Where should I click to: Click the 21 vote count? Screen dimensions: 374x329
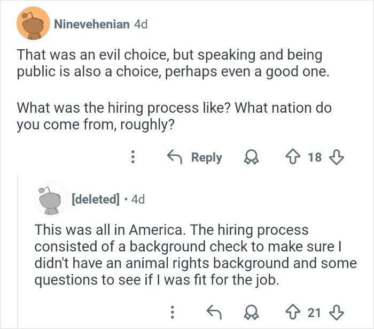(315, 311)
